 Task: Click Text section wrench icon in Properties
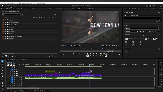159,25
